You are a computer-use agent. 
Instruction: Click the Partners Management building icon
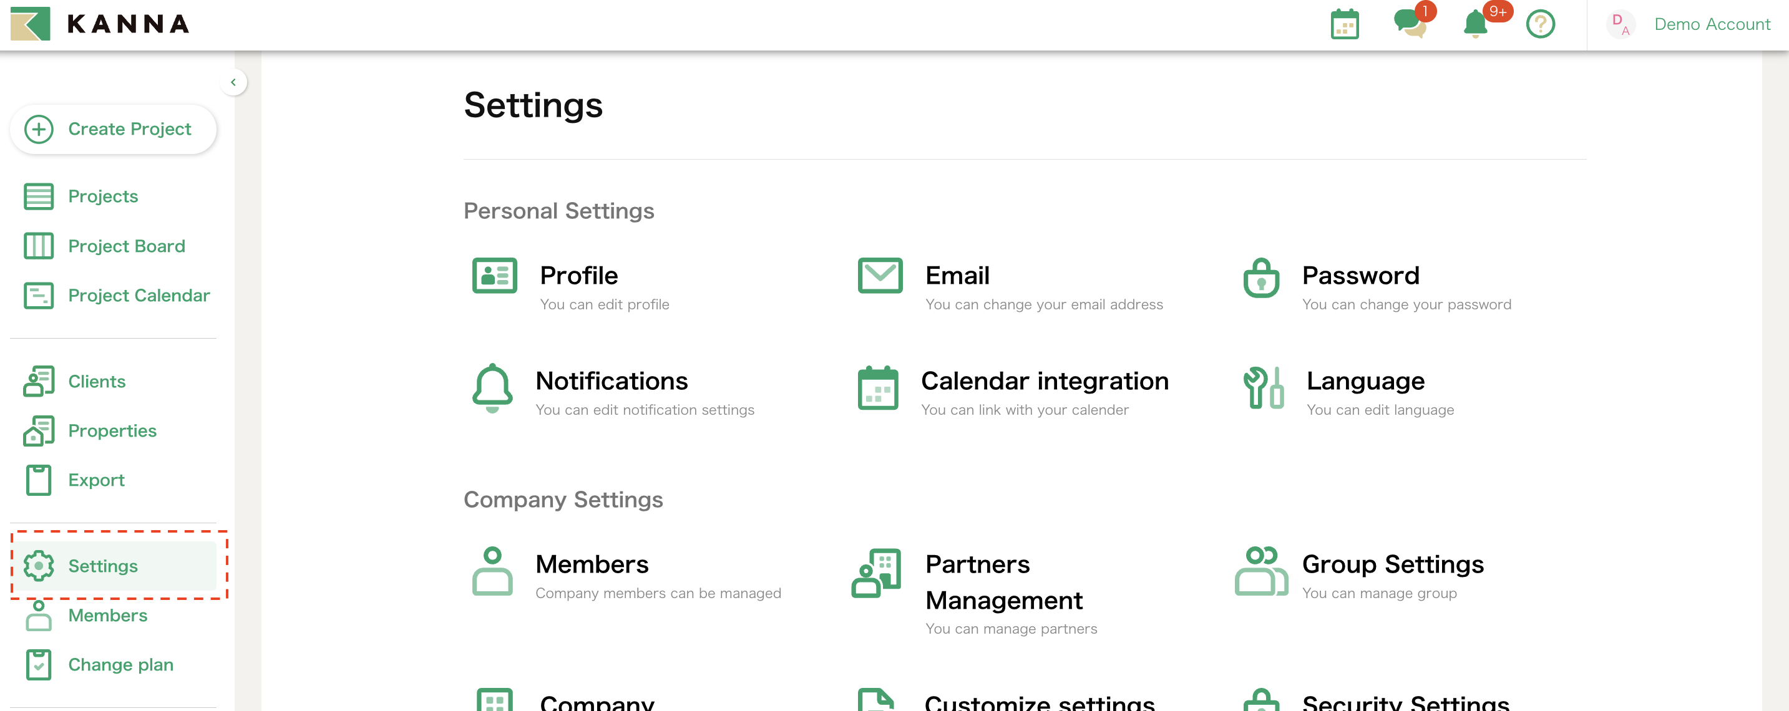[877, 573]
